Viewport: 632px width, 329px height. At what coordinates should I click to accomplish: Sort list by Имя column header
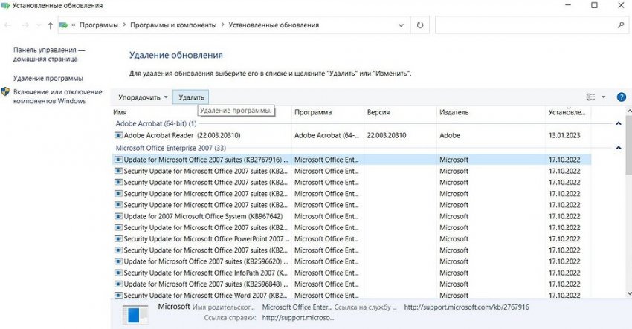(201, 112)
